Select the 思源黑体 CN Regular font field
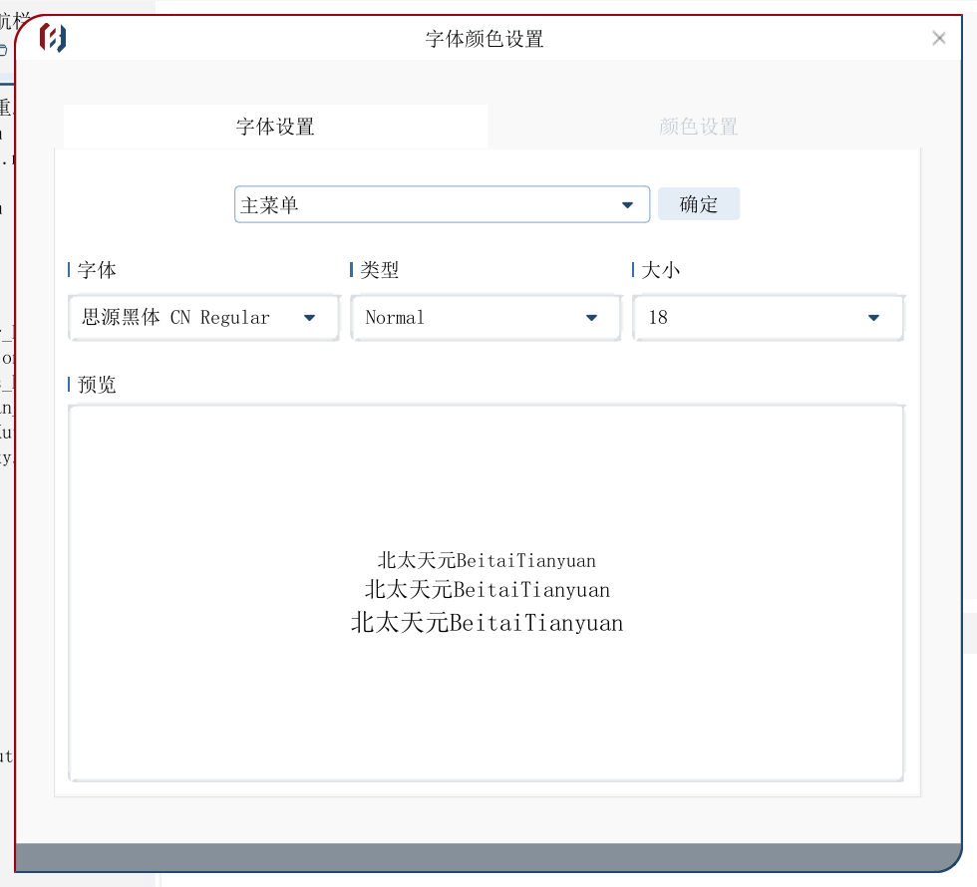Screen dimensions: 977x887 coord(176,318)
